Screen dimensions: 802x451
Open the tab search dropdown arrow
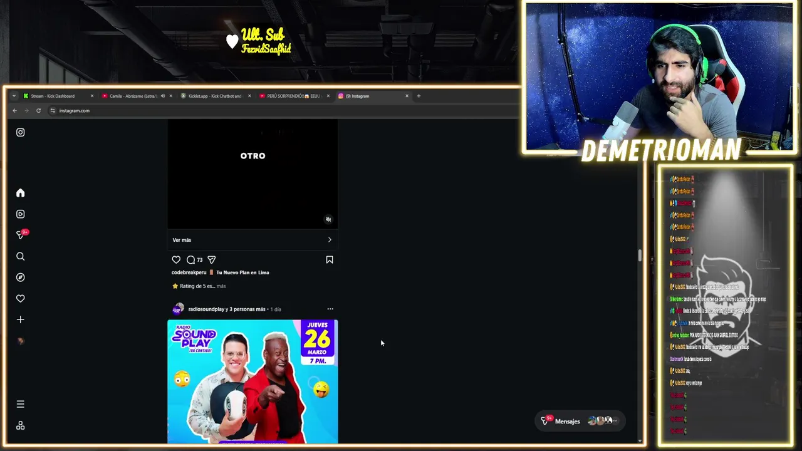click(14, 96)
